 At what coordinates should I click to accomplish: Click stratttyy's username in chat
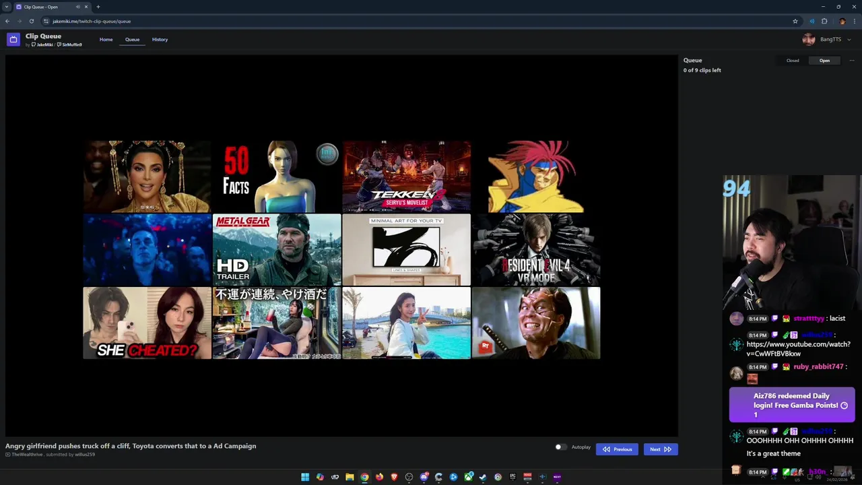809,319
